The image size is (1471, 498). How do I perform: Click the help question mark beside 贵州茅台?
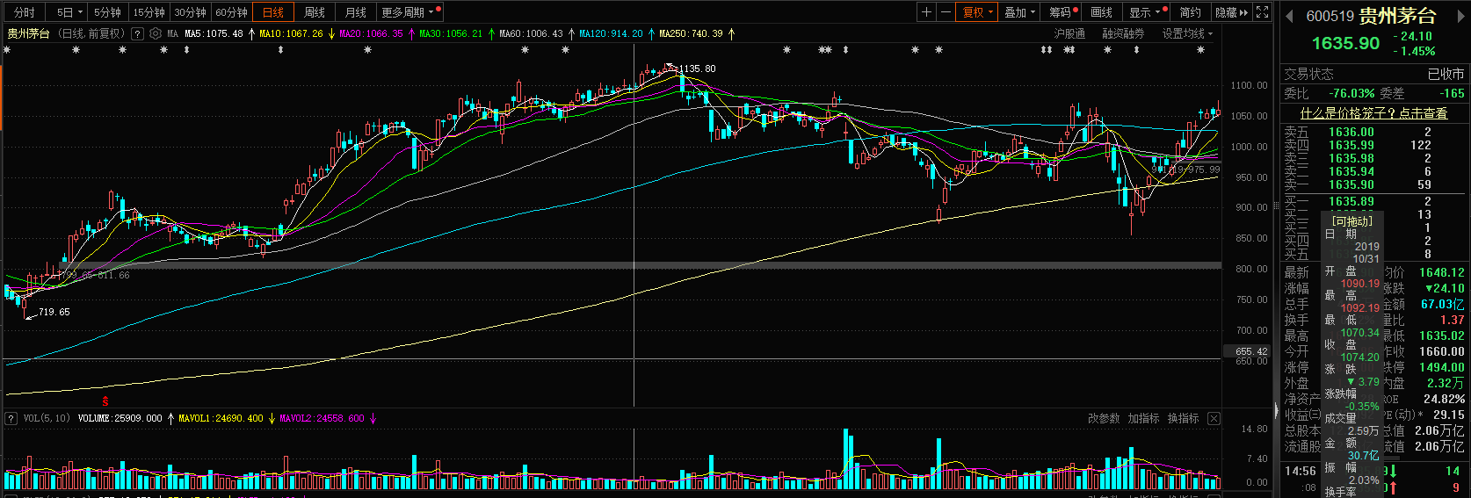pos(137,33)
